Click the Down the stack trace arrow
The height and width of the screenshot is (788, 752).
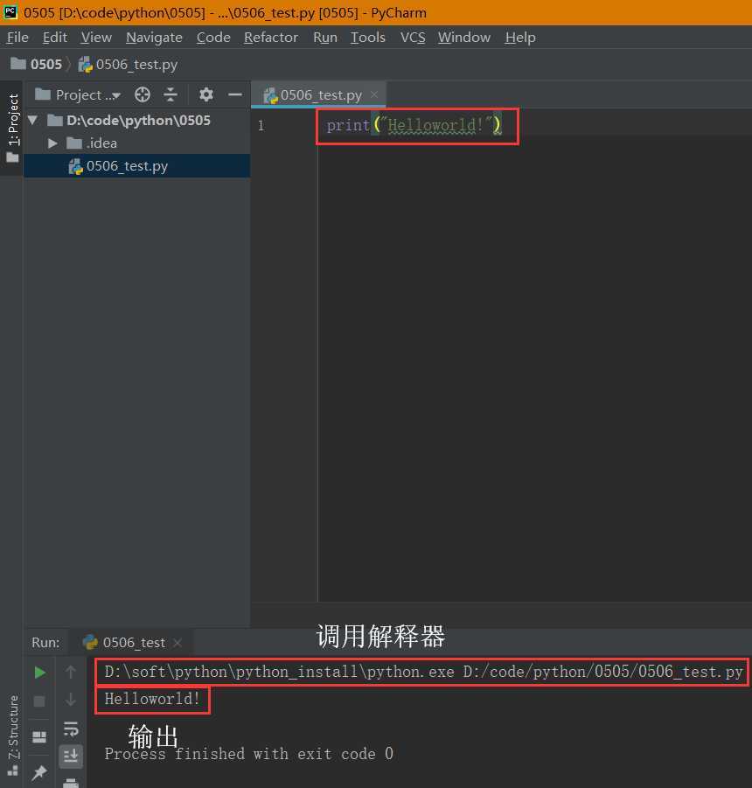(70, 700)
